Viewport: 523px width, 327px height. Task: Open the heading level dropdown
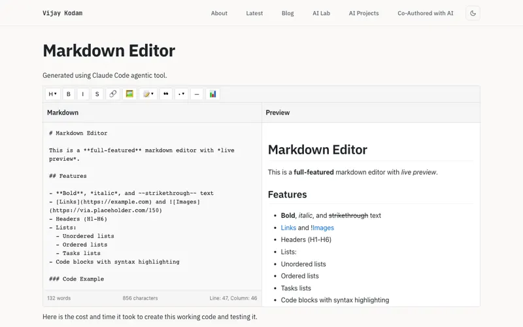pos(53,94)
